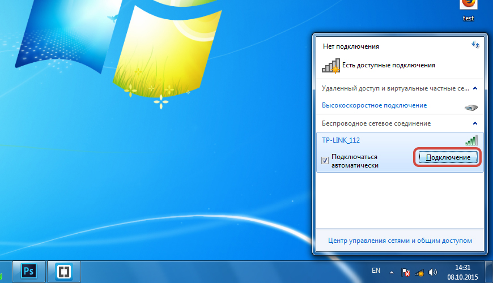Click the Удаленный доступ и виртуальные heading

click(x=395, y=88)
